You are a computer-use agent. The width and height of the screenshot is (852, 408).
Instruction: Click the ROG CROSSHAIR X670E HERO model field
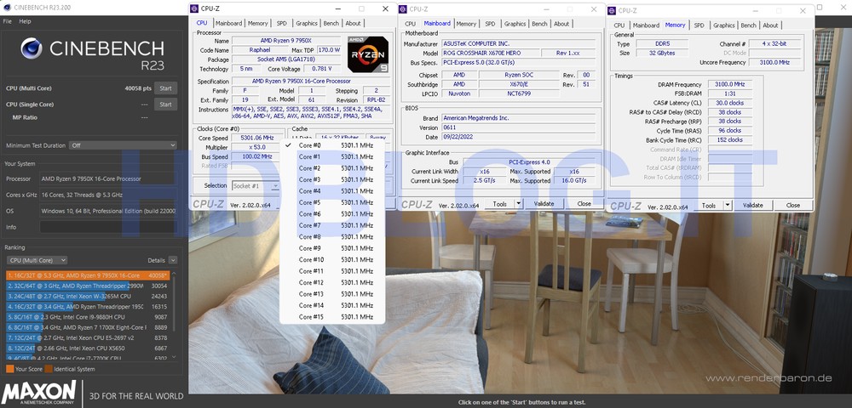(x=491, y=53)
